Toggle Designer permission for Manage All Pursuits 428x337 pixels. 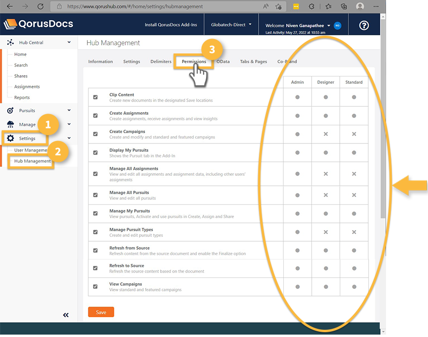[x=326, y=195]
